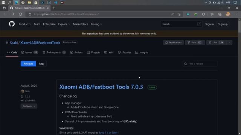Viewport: 241px width, 135px height.
Task: Add page to favorites star icon
Action: (179, 14)
